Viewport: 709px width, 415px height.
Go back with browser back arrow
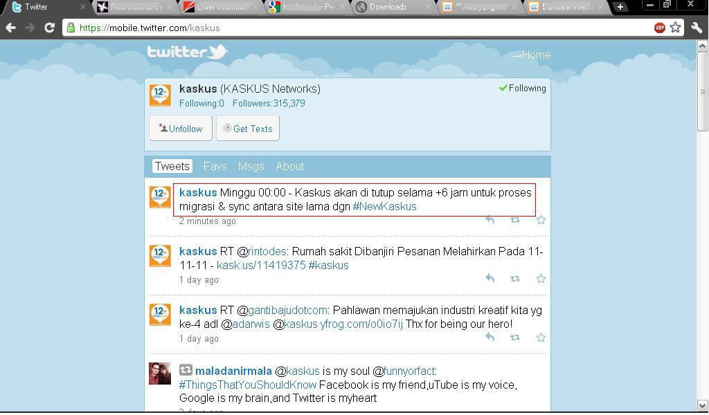point(10,28)
